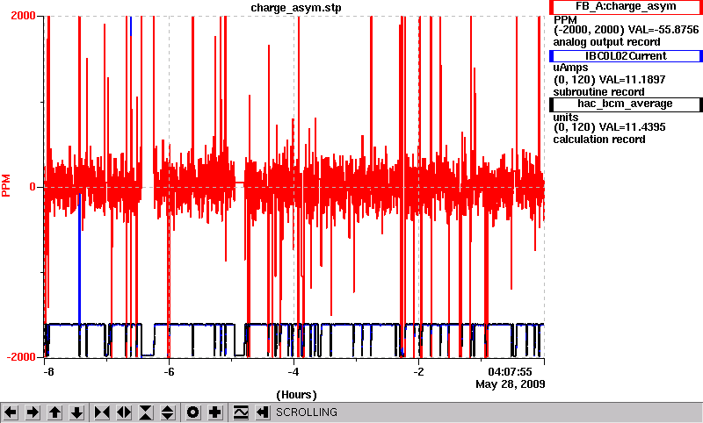Zoom out horizontally on the time axis
Screen dimensions: 703x423
[x=124, y=412]
